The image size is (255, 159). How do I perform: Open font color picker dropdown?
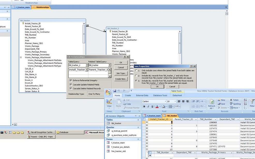coord(160,106)
